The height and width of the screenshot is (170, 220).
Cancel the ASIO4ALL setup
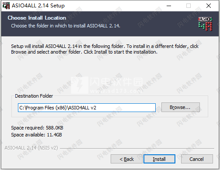coord(197,159)
